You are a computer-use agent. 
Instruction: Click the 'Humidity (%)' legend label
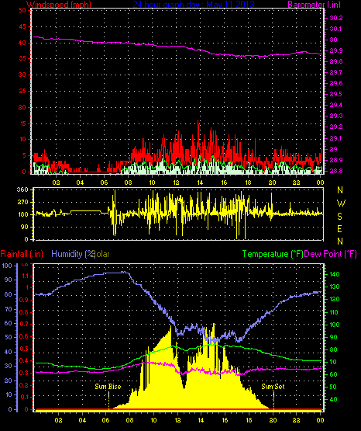(73, 254)
